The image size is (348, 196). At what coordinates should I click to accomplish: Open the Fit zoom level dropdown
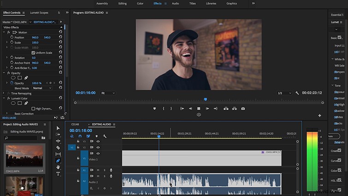(x=108, y=93)
